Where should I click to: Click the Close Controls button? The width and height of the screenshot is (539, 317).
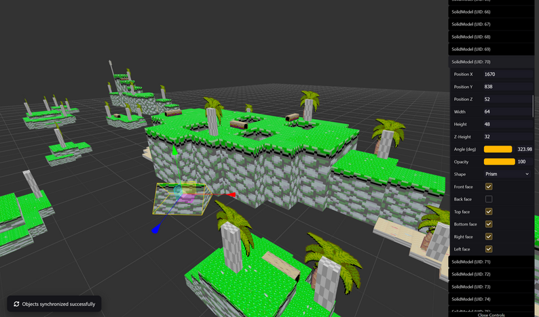pos(491,315)
